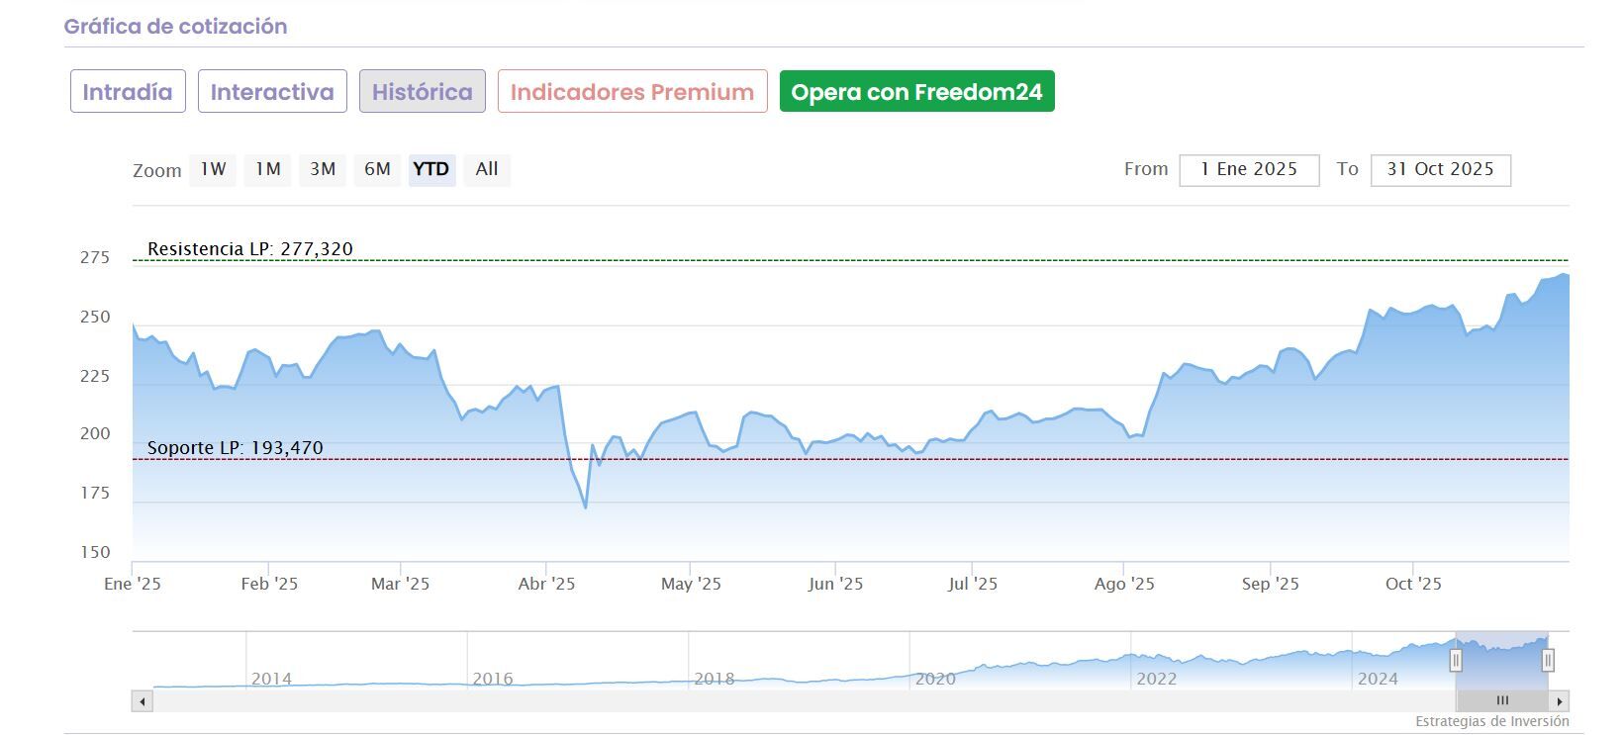Set zoom range to 1W
The width and height of the screenshot is (1624, 735).
tap(214, 169)
